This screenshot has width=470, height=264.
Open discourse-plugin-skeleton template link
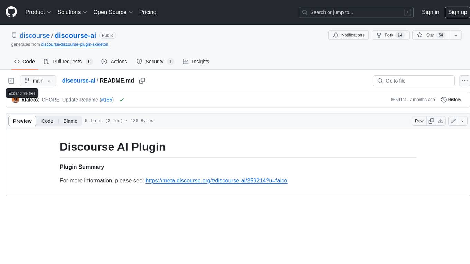[x=75, y=44]
